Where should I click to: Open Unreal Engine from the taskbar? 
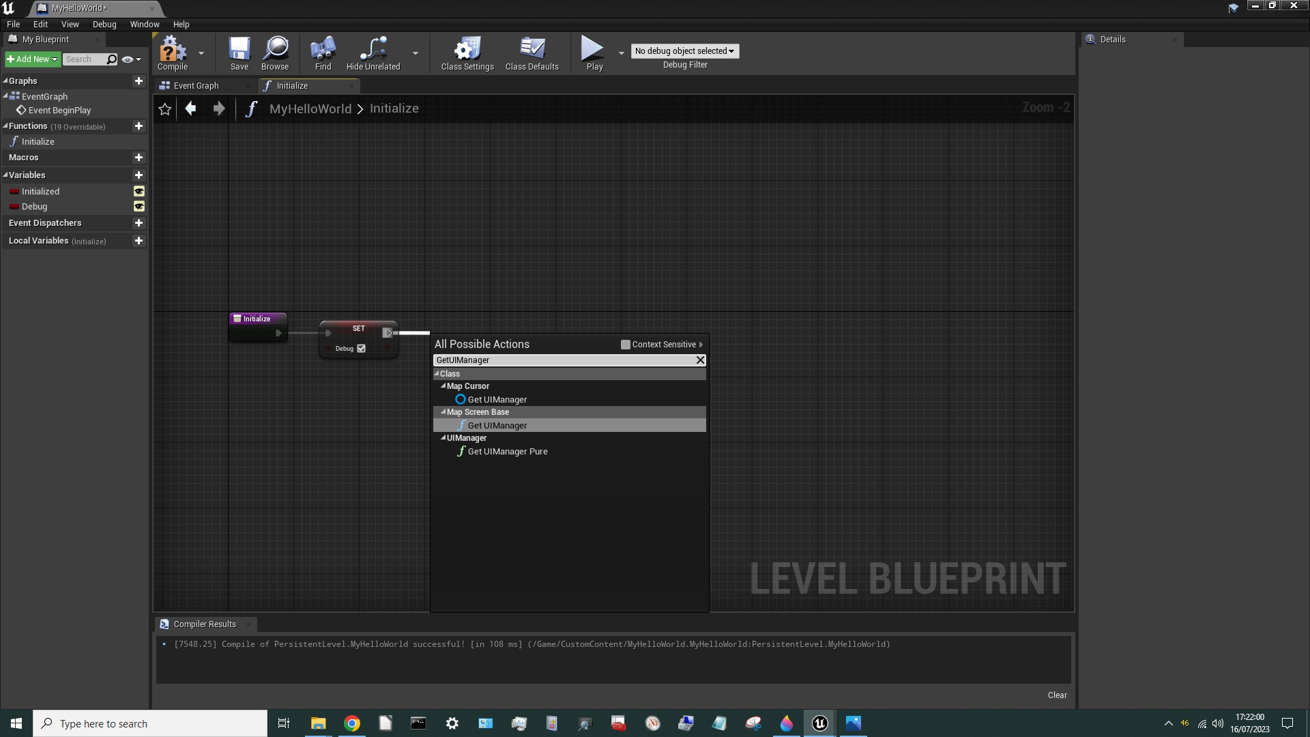coord(820,723)
